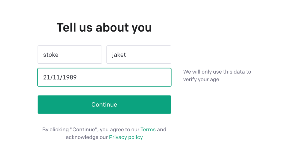Click the "Tell us about you" heading
Image resolution: width=294 pixels, height=143 pixels.
click(x=104, y=28)
